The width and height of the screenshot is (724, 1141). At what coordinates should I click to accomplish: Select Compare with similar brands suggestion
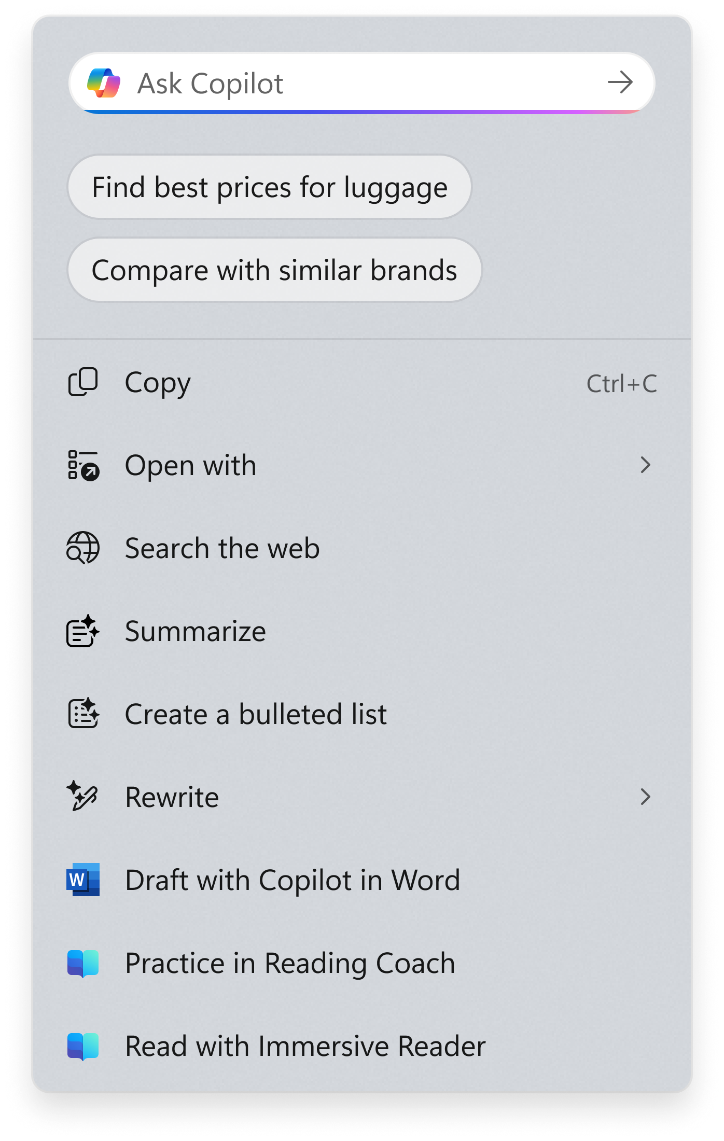coord(275,270)
